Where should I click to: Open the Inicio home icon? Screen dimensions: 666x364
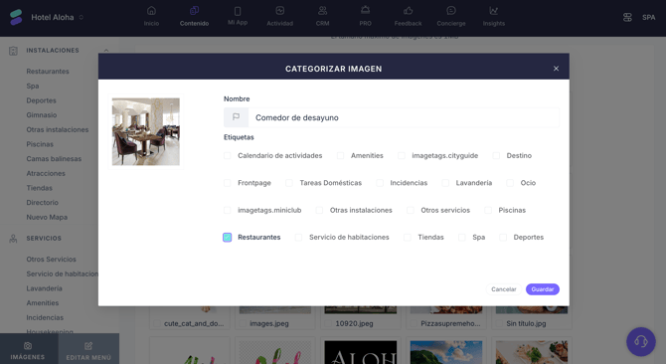(x=151, y=11)
